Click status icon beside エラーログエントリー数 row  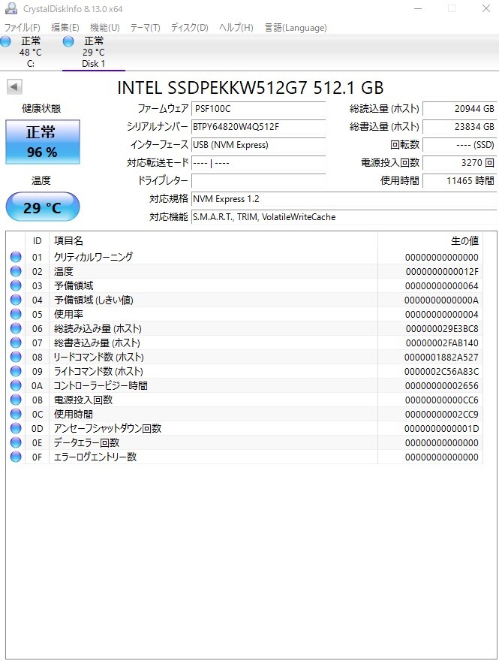(17, 457)
